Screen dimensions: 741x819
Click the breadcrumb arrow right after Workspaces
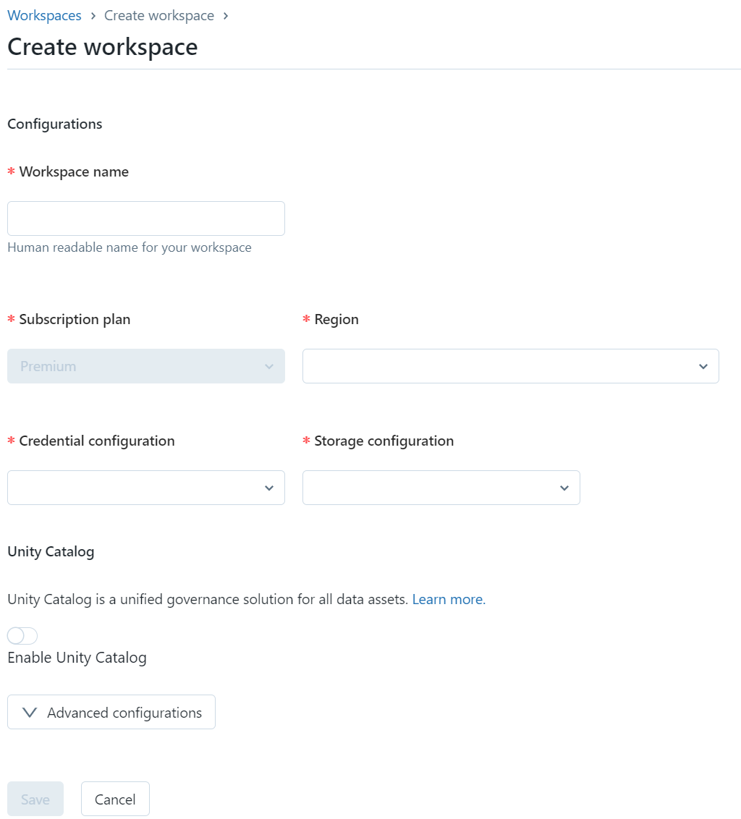[93, 16]
